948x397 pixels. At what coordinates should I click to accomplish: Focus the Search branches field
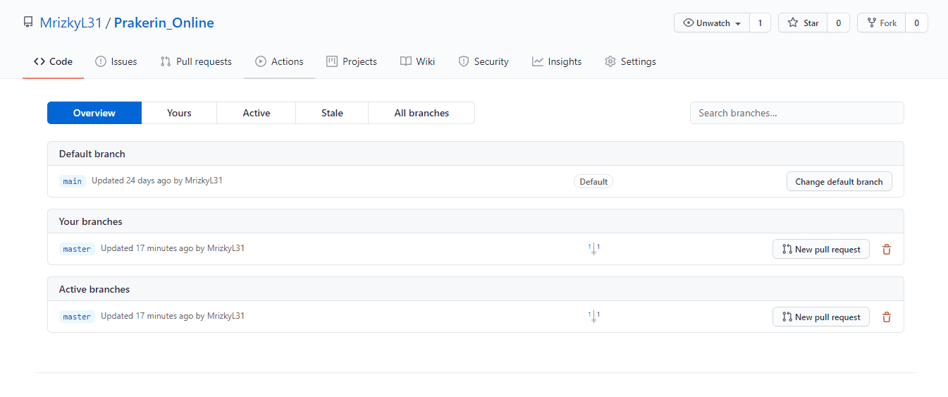[x=796, y=113]
